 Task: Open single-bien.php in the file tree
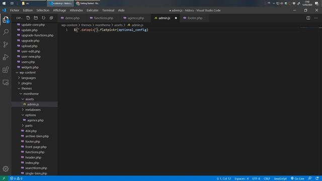(x=36, y=173)
